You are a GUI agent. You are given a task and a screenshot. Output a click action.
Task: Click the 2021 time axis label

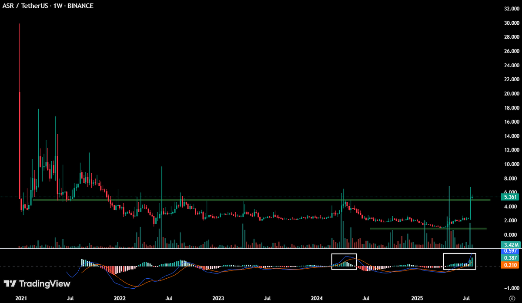tap(20, 299)
